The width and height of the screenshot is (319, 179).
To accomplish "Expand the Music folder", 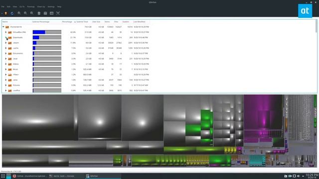I will pos(6,69).
